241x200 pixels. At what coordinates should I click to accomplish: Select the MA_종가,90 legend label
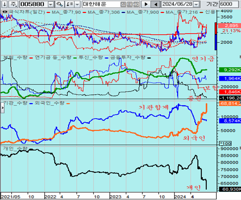pyautogui.click(x=66, y=12)
